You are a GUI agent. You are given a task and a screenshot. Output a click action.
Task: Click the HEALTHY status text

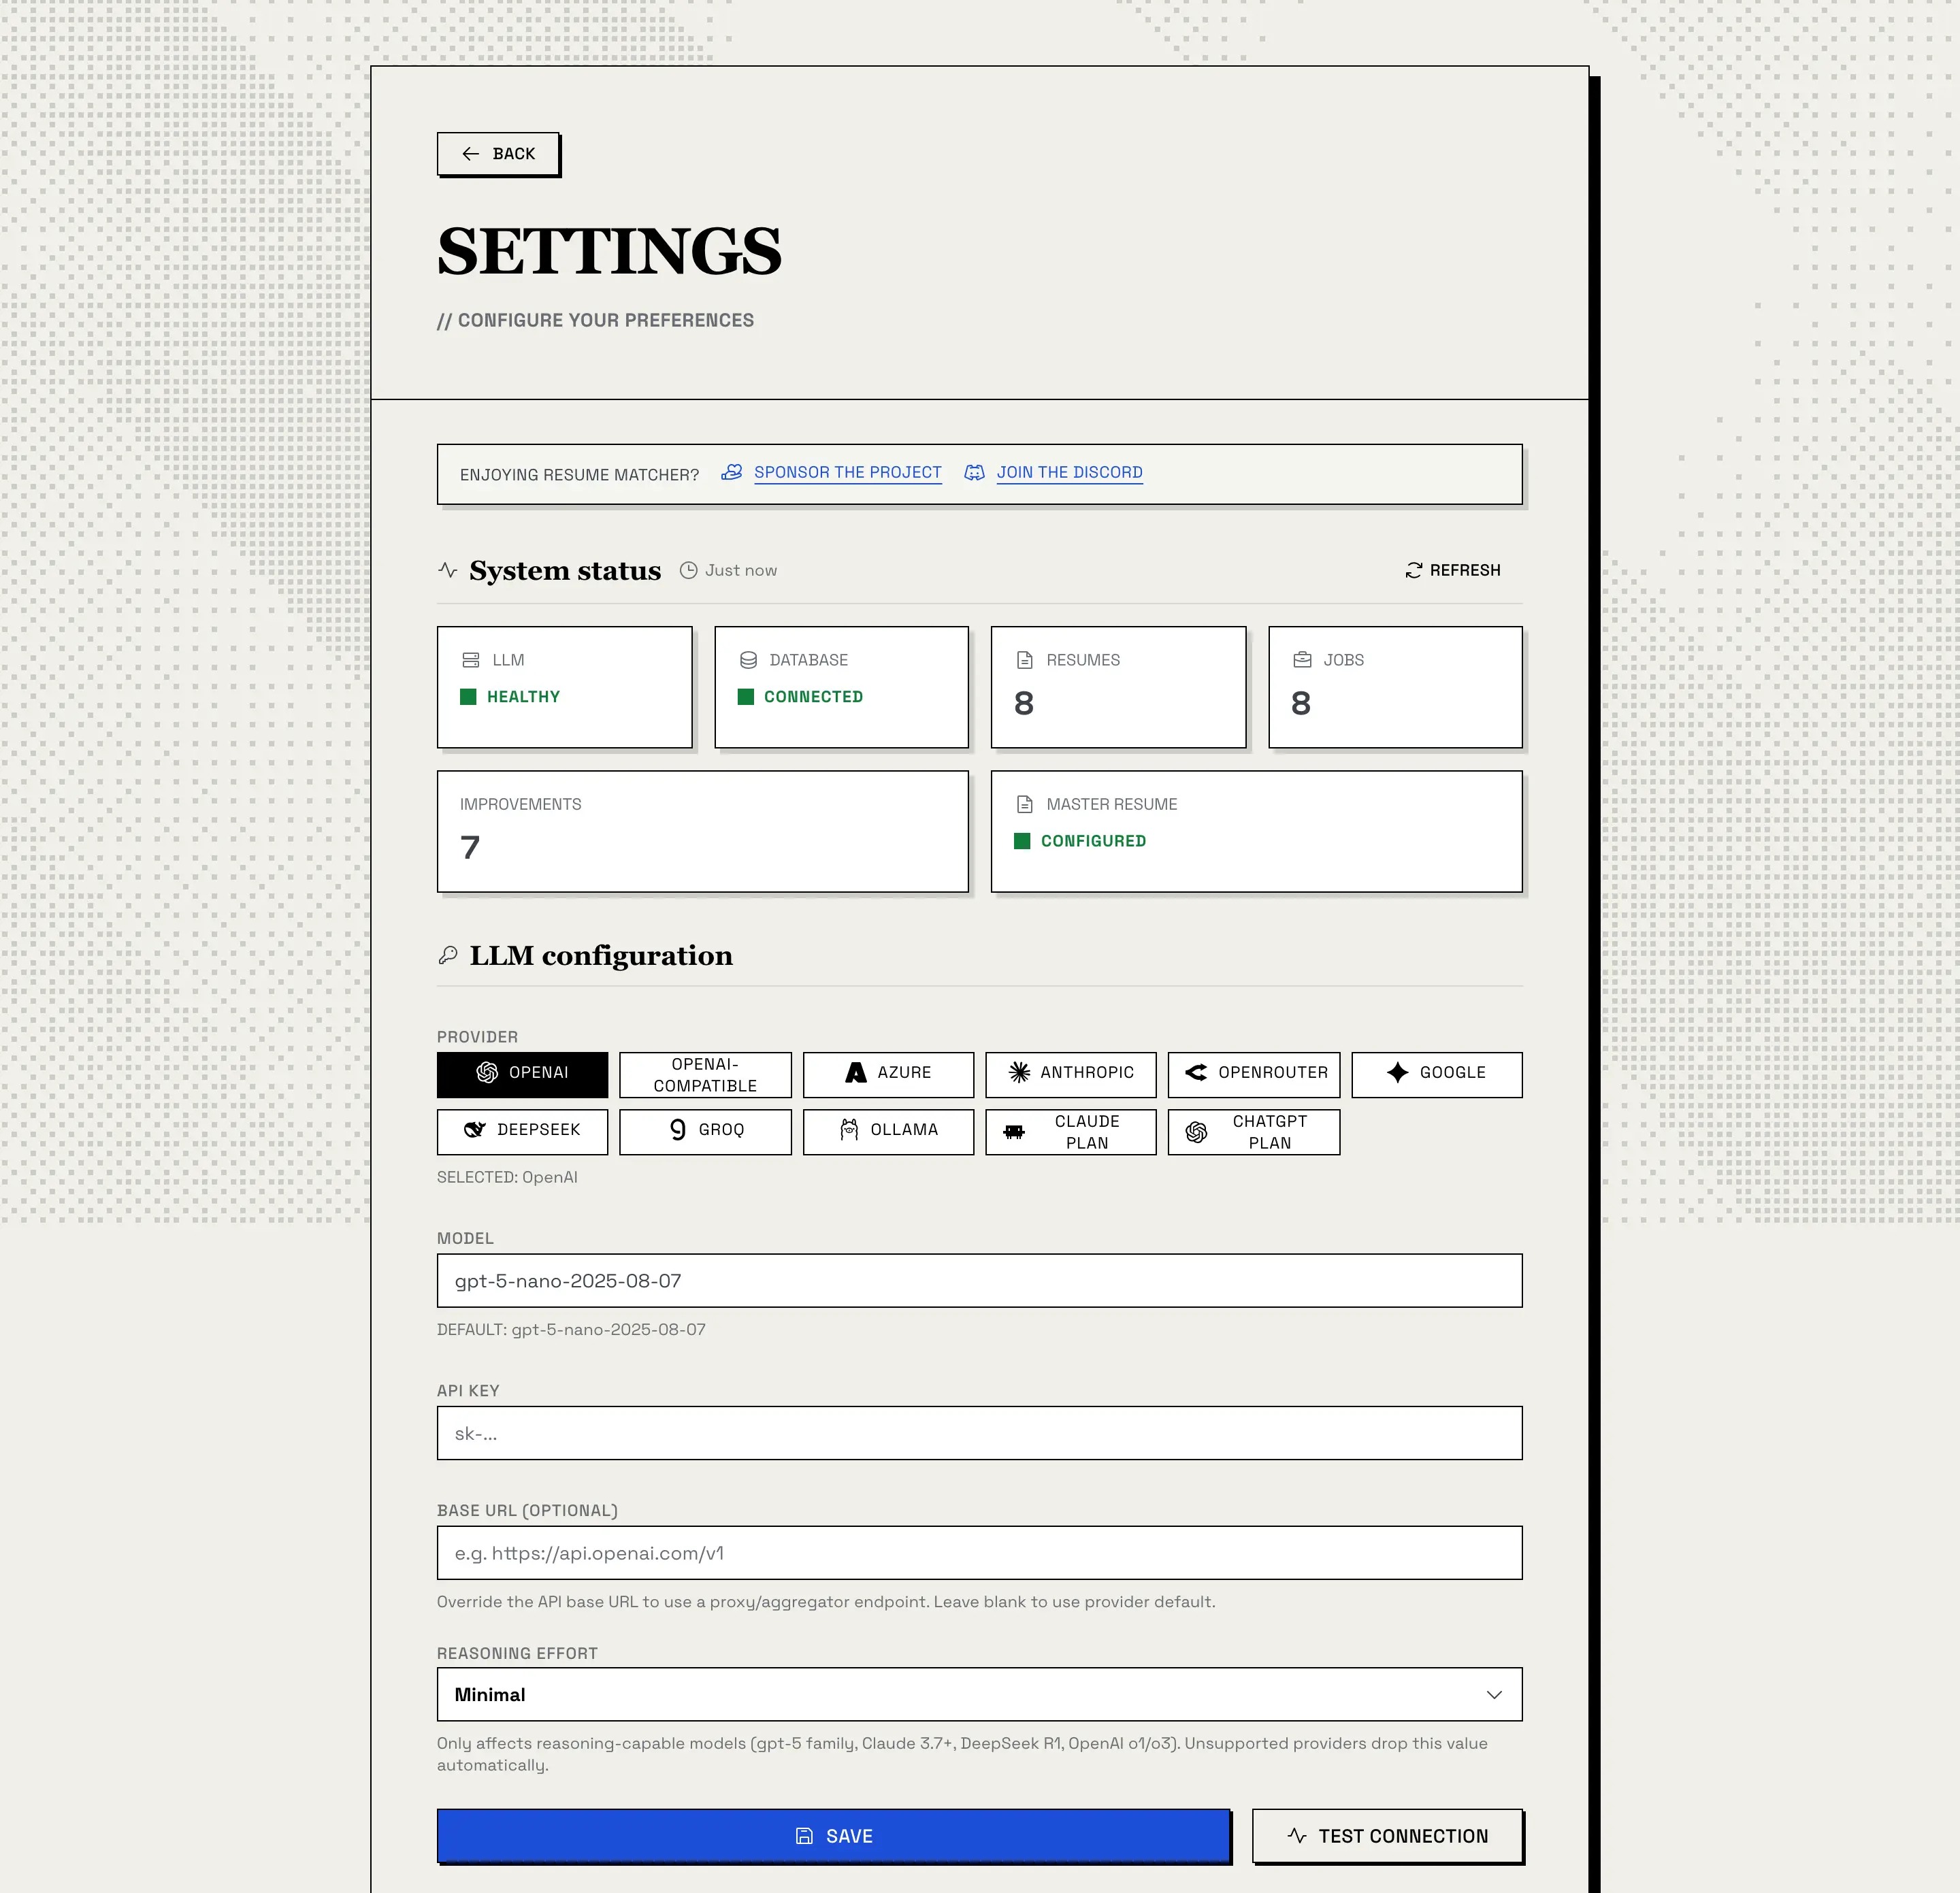click(523, 697)
